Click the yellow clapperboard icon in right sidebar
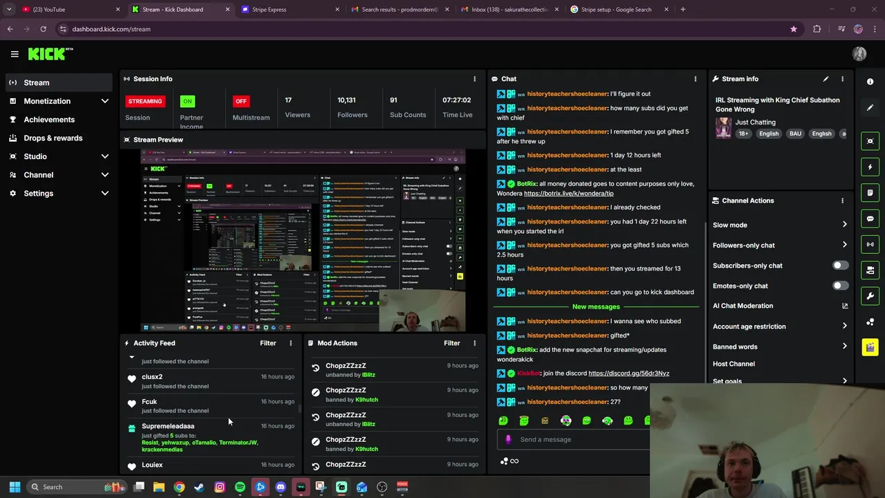The image size is (885, 498). pos(870,347)
